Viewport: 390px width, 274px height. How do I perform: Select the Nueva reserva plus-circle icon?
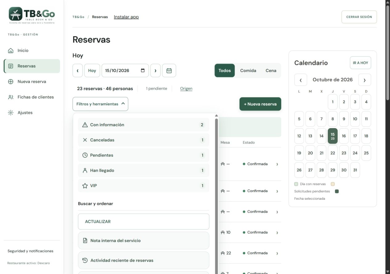[x=11, y=82]
